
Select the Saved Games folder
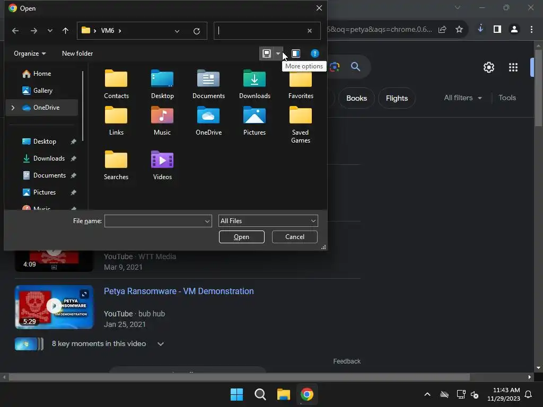coord(301,125)
